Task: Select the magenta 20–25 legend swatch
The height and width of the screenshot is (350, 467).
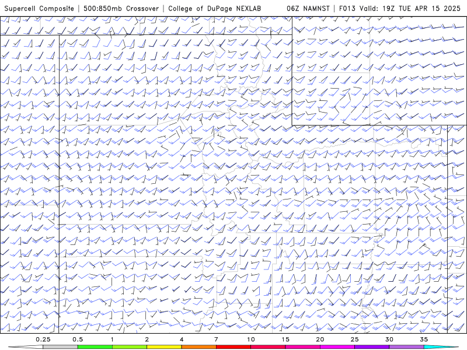Action: coord(337,347)
